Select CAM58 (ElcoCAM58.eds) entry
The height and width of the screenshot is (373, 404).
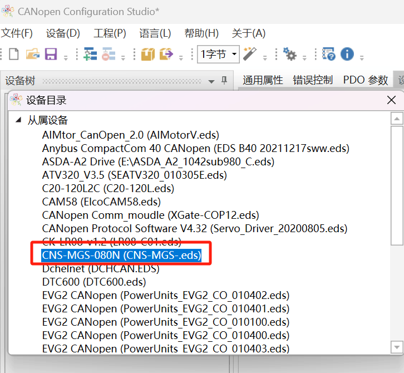tap(101, 202)
